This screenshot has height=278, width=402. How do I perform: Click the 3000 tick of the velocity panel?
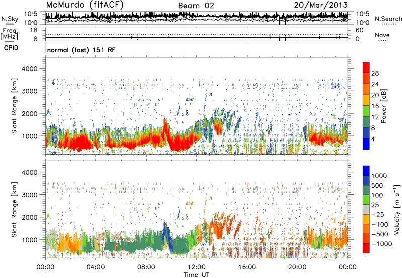point(29,195)
